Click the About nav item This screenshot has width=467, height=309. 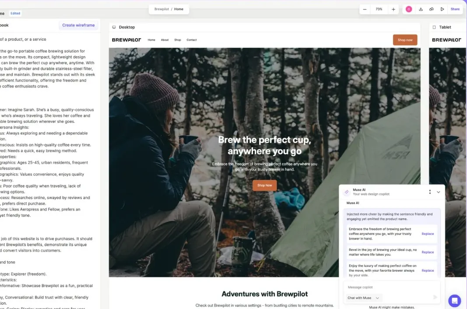point(165,40)
